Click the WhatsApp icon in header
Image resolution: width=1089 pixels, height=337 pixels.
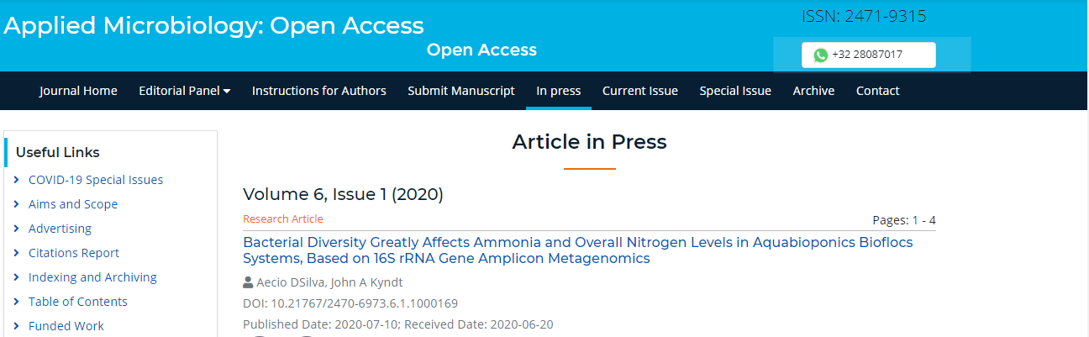coord(820,55)
